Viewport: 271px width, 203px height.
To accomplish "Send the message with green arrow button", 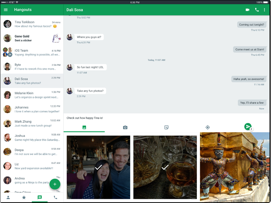I will click(248, 127).
